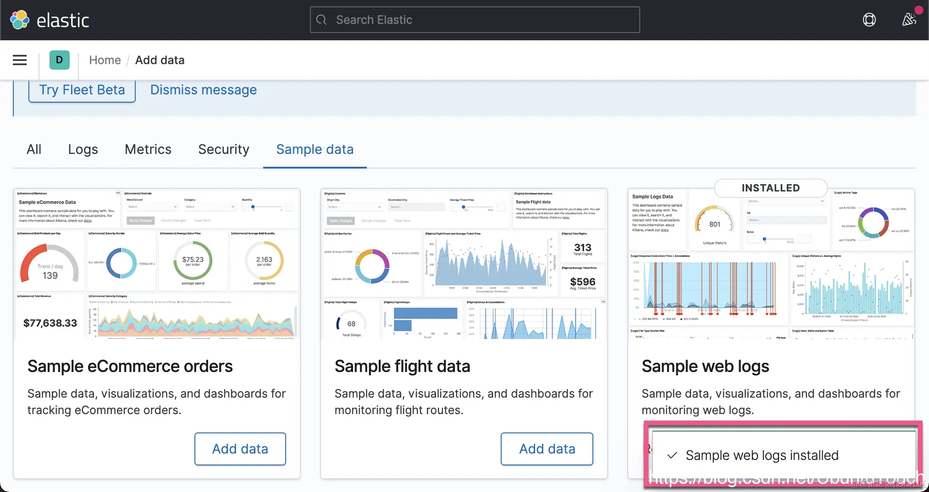The width and height of the screenshot is (929, 492).
Task: Click the search magnifier icon
Action: coord(322,20)
